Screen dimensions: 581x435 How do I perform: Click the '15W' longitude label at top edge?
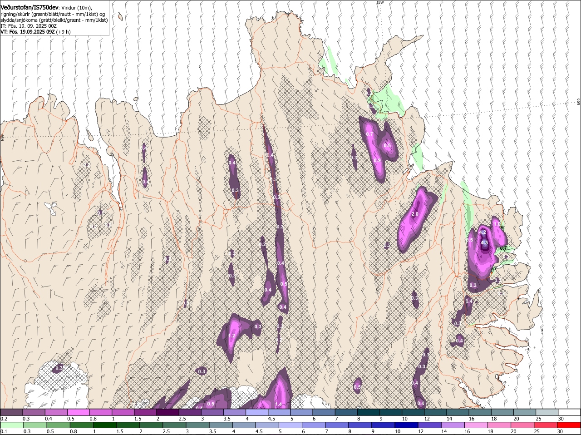pos(380,2)
